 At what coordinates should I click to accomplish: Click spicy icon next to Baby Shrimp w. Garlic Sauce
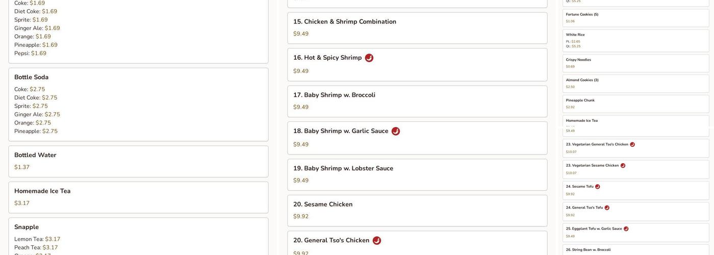[396, 132]
